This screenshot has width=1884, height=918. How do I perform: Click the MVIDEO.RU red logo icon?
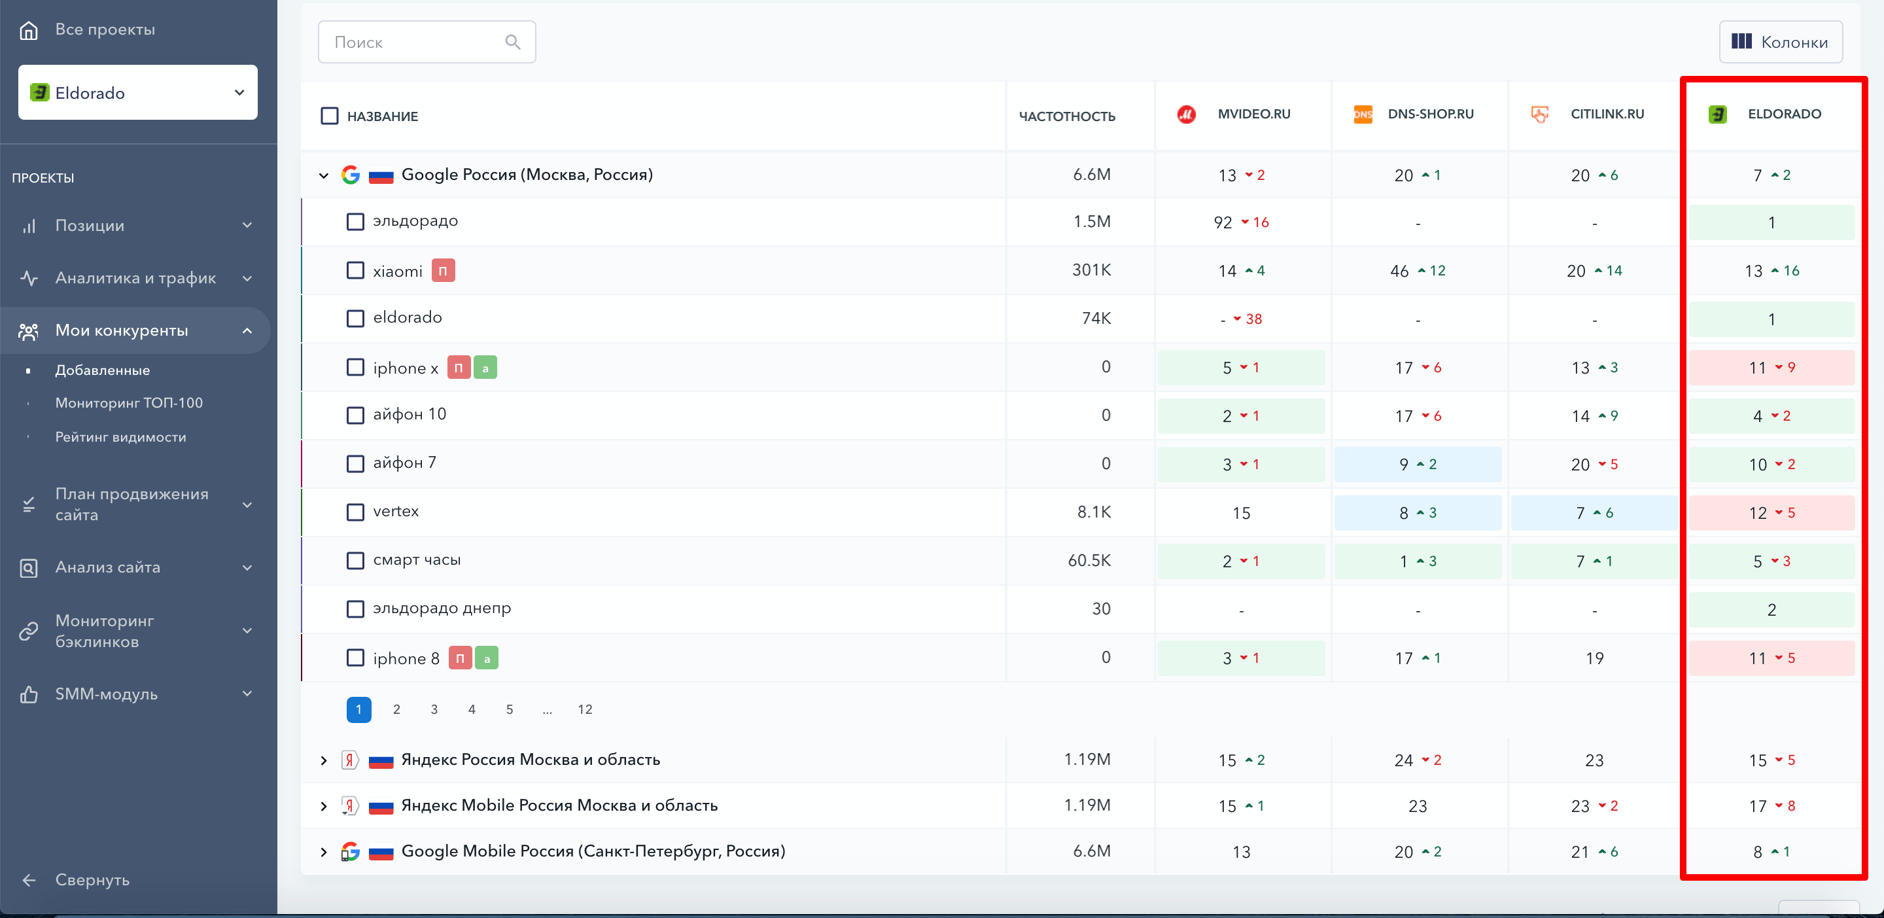(1186, 114)
